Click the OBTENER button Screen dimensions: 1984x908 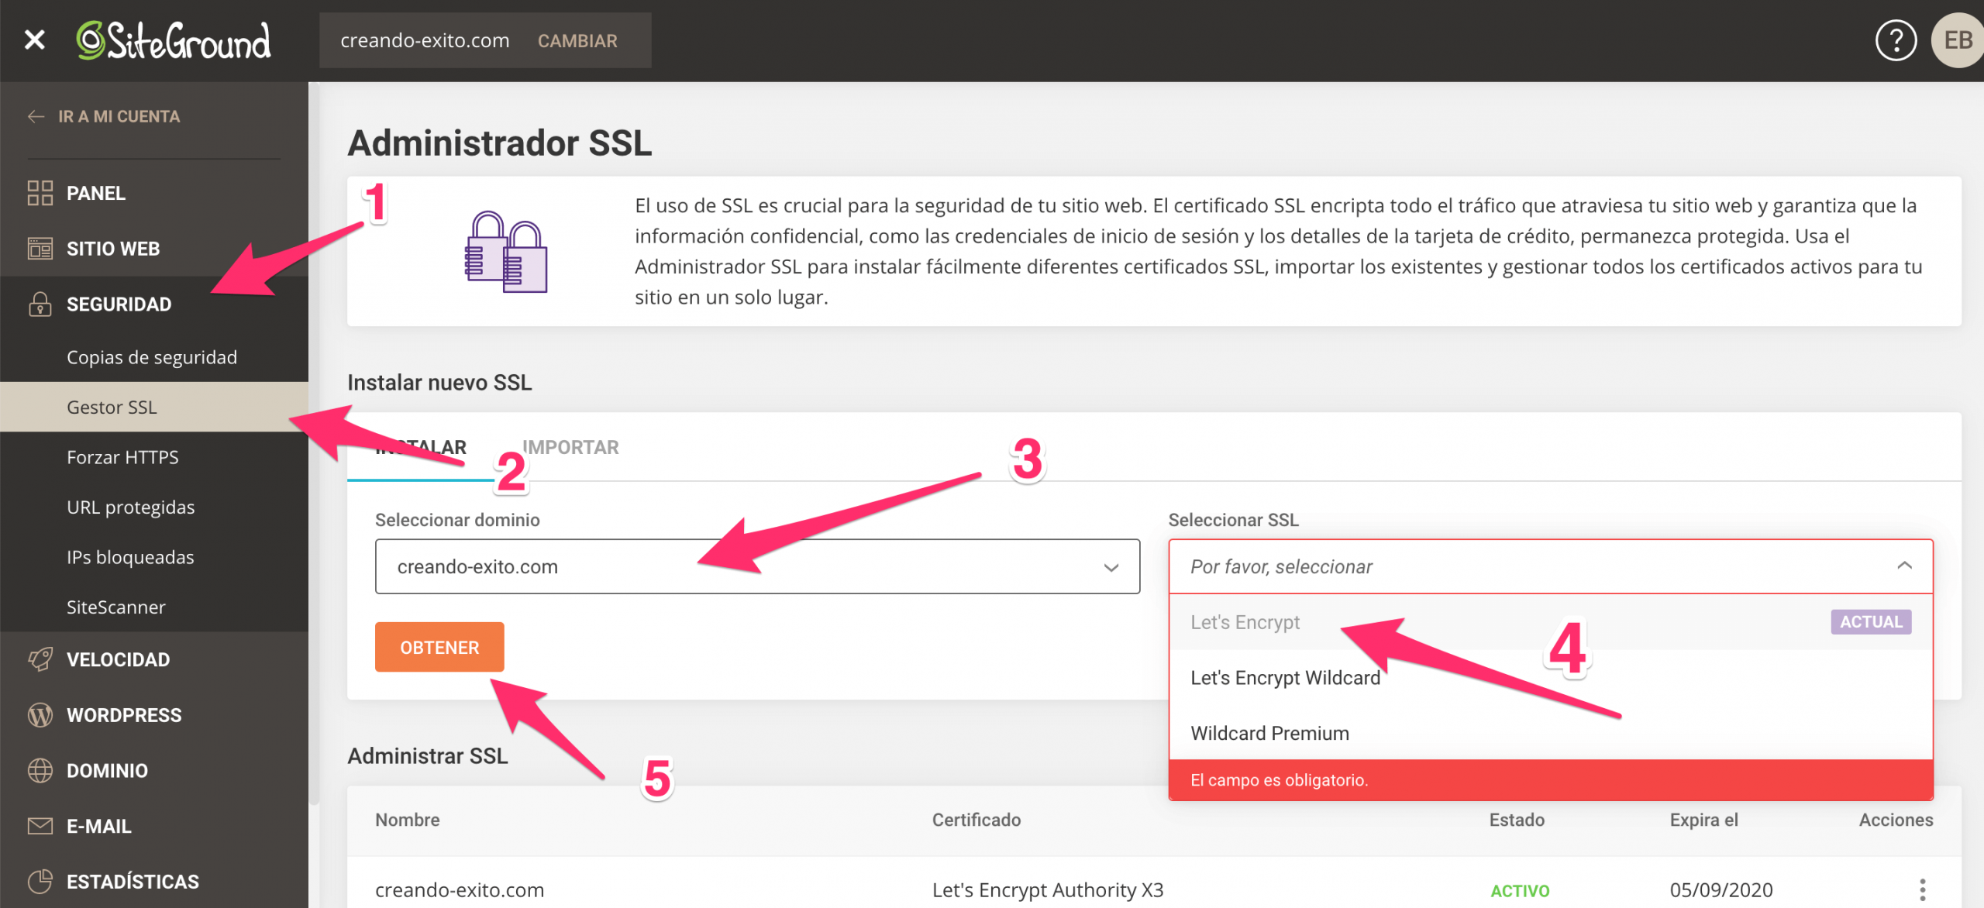tap(439, 647)
